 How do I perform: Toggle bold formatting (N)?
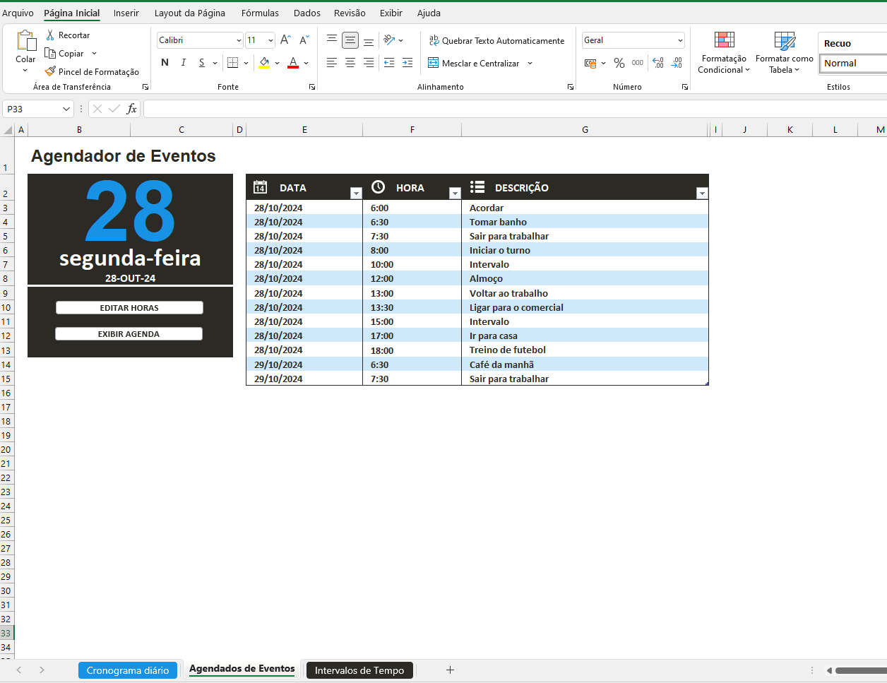coord(165,63)
